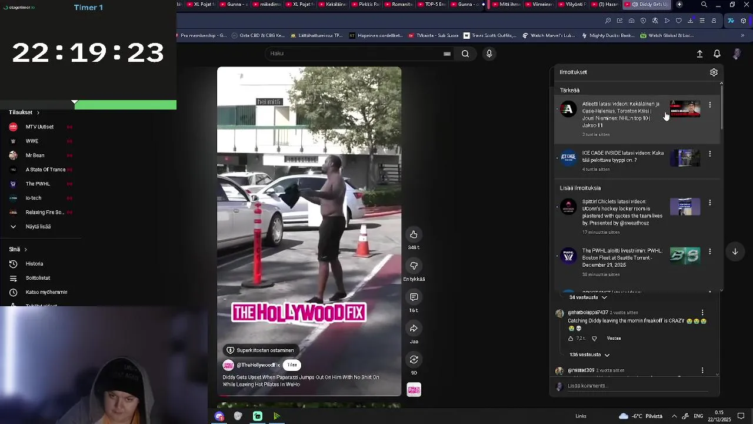Open MTV Uutiset subscription
Screen dimensions: 753x424
tap(39, 127)
